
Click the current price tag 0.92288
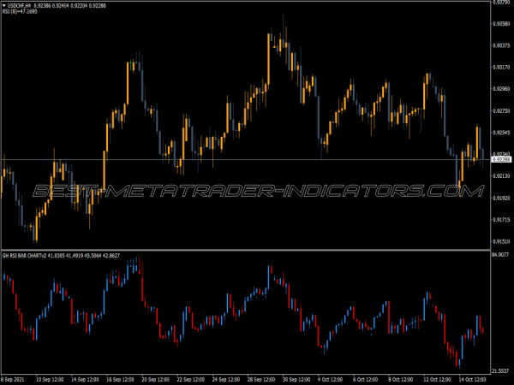(501, 159)
